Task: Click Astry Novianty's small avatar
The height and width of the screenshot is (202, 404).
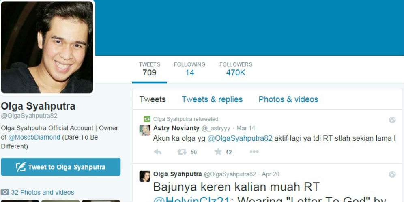Action: 145,130
